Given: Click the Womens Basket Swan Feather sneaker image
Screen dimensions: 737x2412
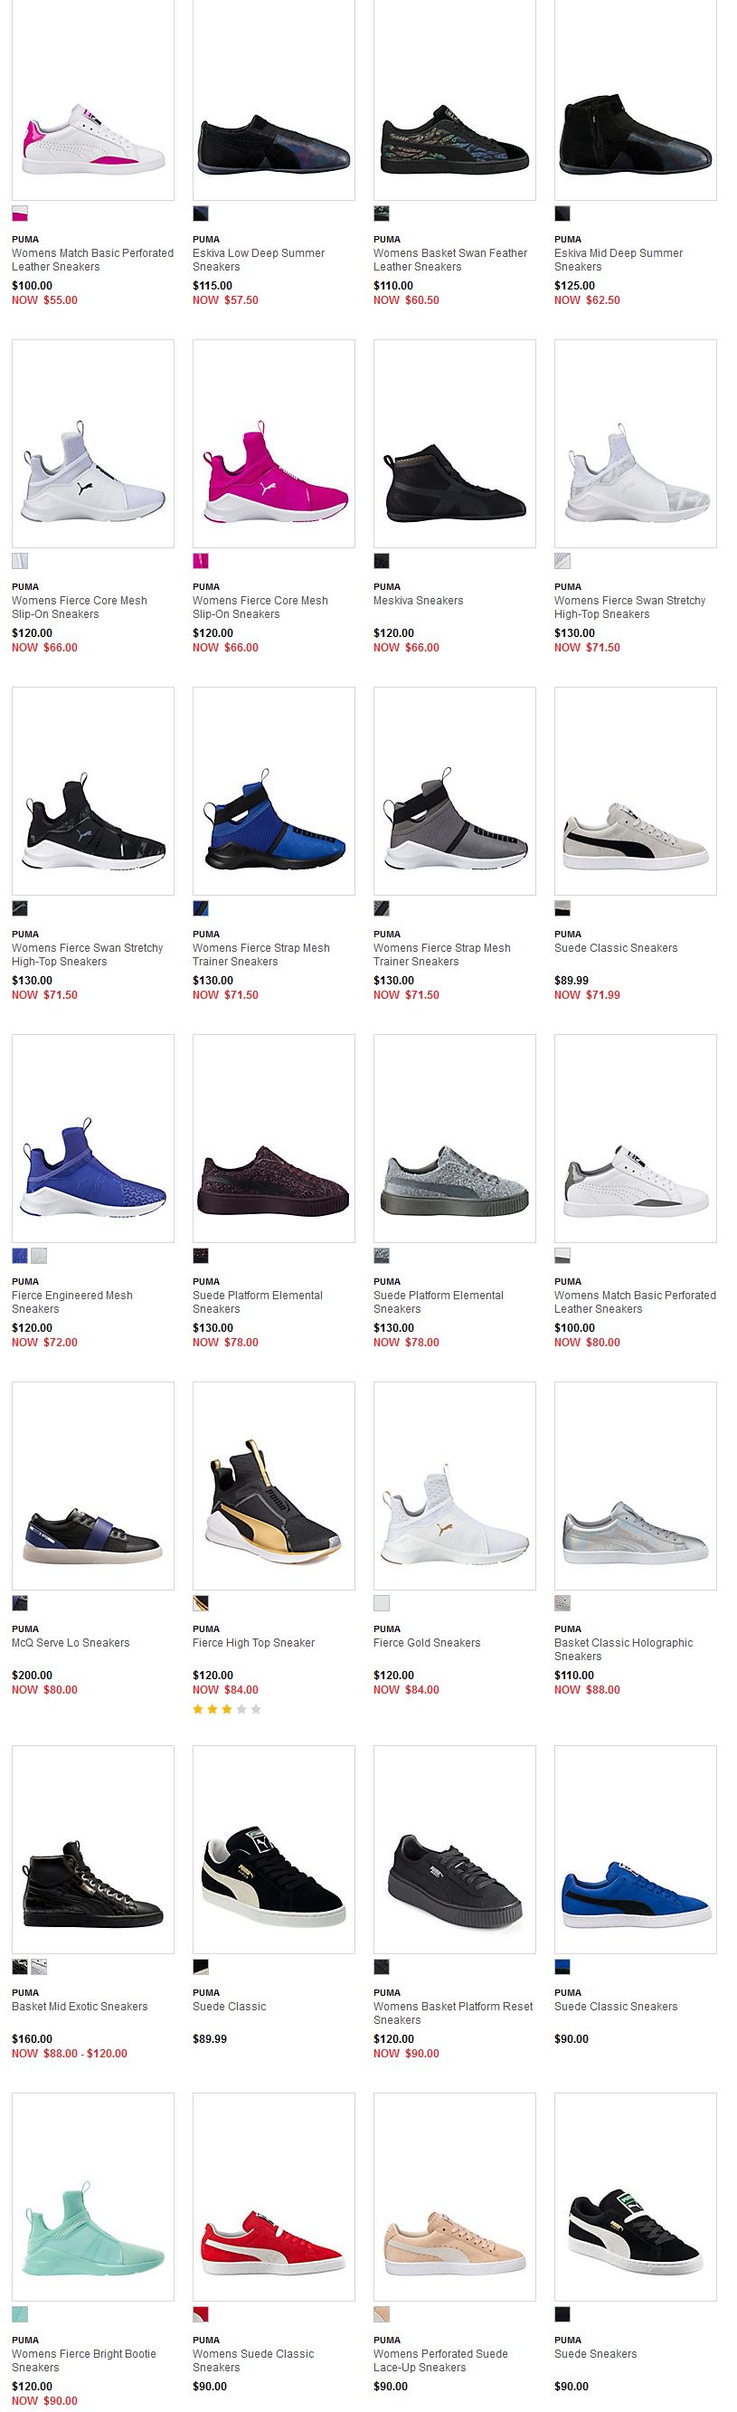Looking at the screenshot, I should pos(454,100).
